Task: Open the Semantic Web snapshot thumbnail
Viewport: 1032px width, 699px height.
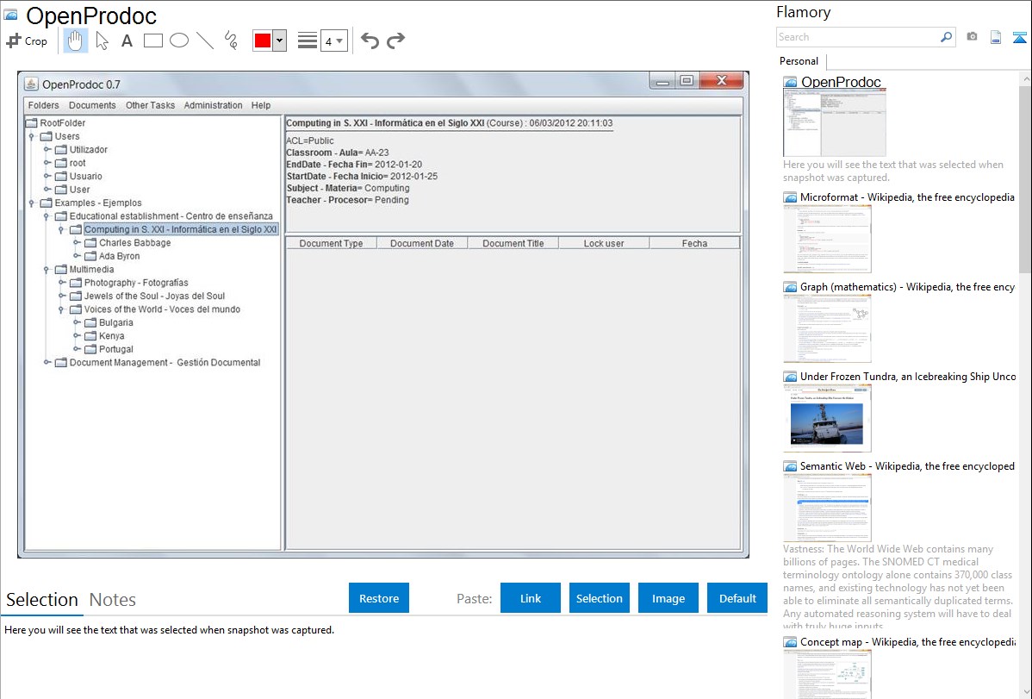Action: (827, 508)
